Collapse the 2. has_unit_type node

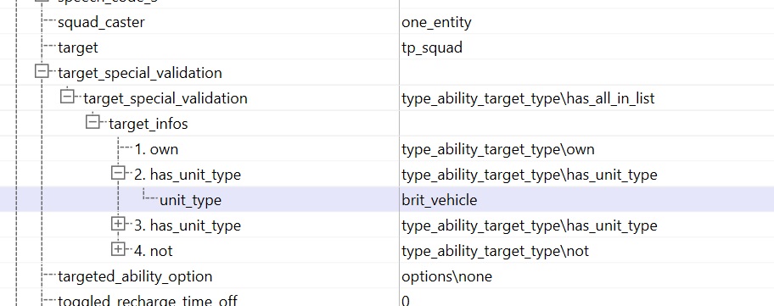tap(118, 174)
